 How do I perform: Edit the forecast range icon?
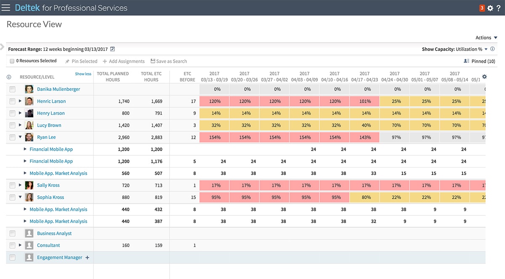tap(112, 49)
